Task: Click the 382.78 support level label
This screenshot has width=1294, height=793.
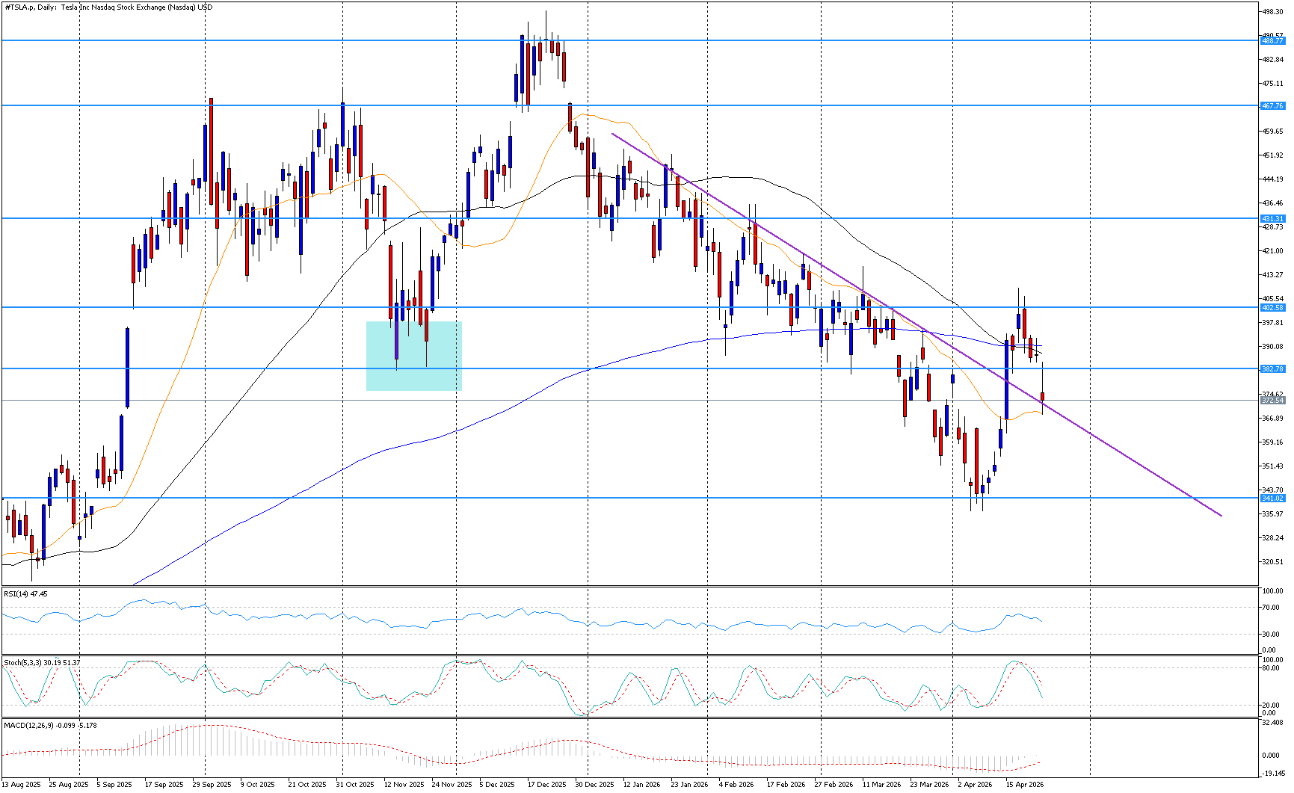Action: 1272,369
